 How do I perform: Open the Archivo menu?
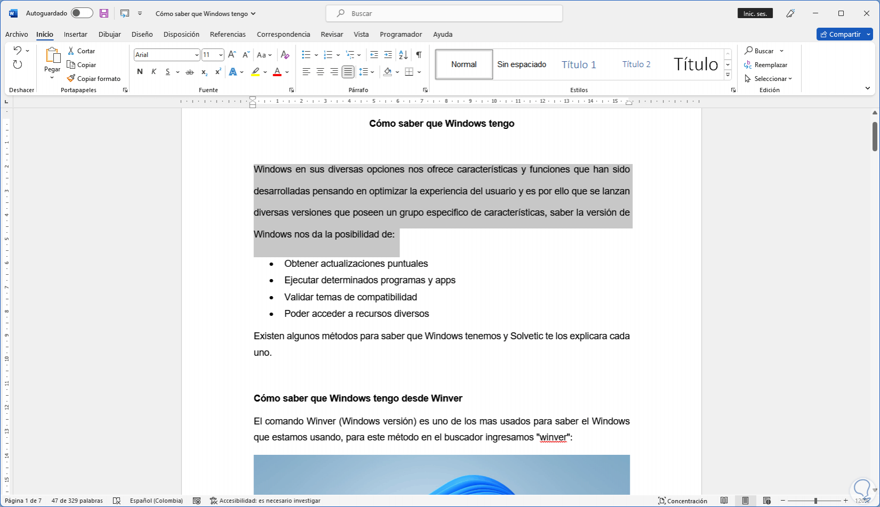tap(17, 34)
